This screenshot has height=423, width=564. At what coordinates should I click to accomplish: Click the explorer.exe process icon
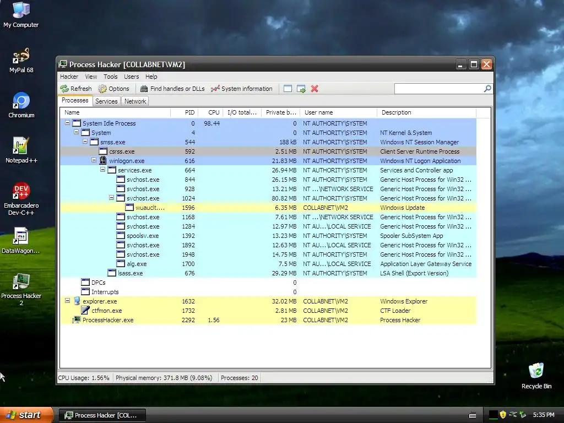click(x=77, y=301)
